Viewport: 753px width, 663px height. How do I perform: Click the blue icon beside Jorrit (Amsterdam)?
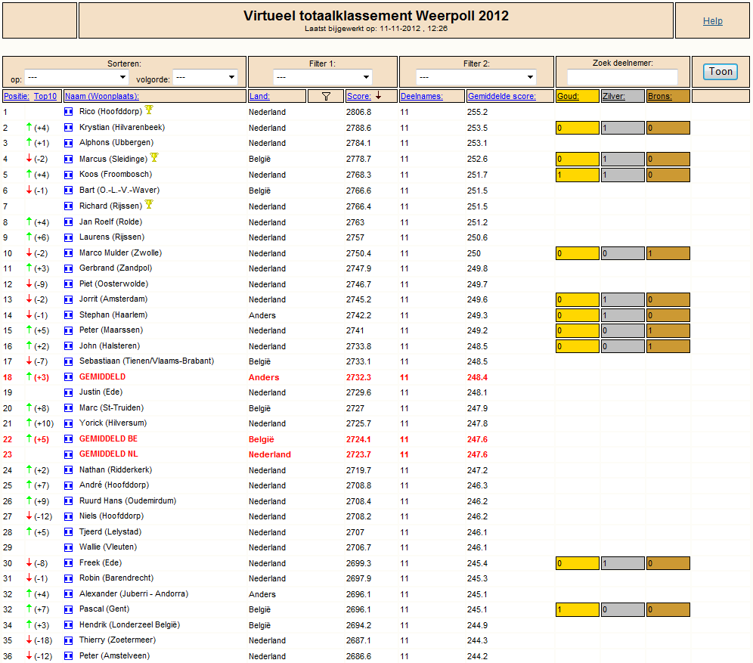(69, 299)
